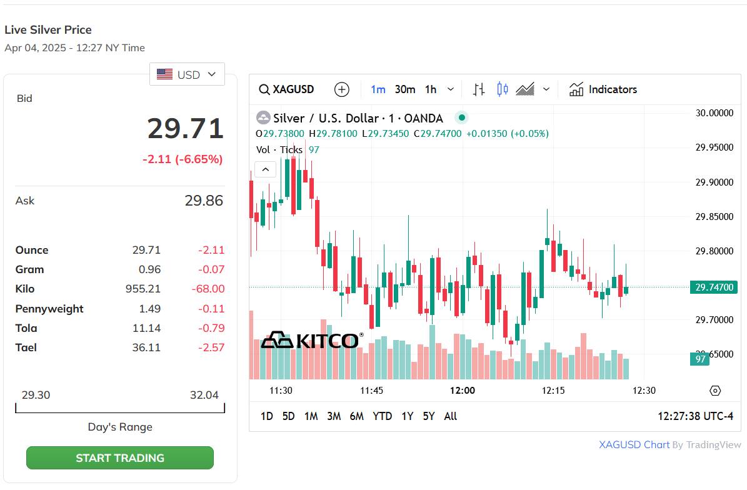Click the Silver / U.S. Dollar chart title
Screen dimensions: 747x490
(358, 118)
